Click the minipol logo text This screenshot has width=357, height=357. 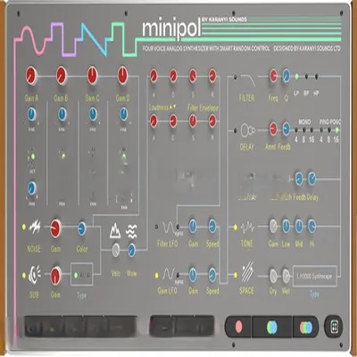click(x=171, y=29)
